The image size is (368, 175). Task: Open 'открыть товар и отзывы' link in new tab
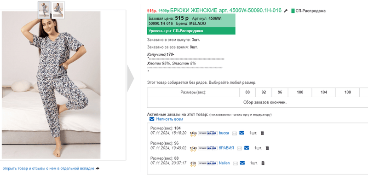[x=48, y=169]
